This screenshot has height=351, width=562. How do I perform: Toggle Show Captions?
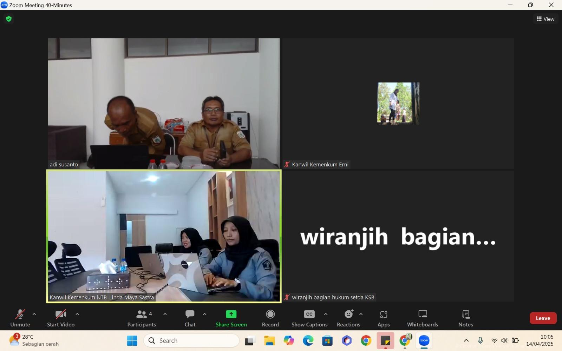(309, 318)
